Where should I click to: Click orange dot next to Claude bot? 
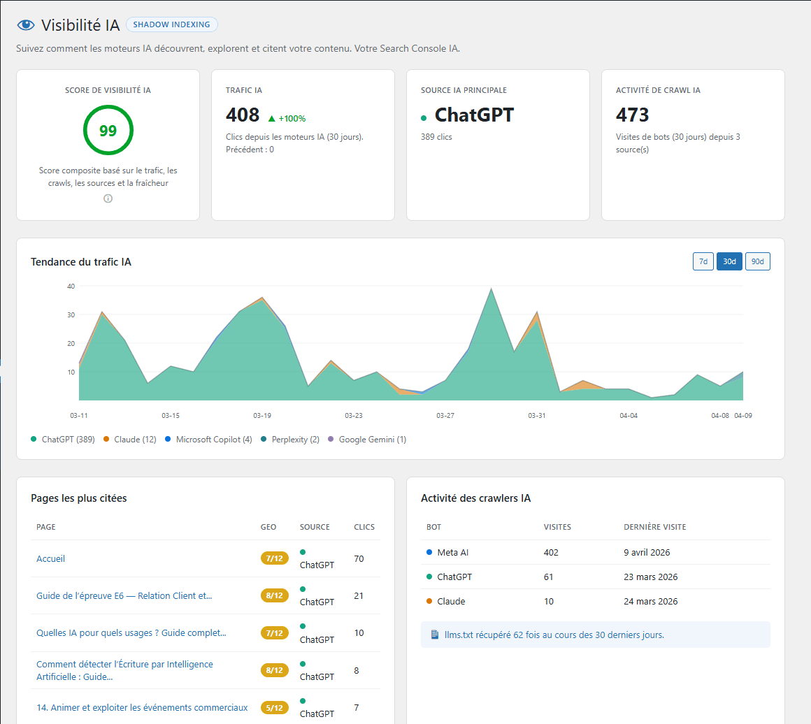pos(429,601)
